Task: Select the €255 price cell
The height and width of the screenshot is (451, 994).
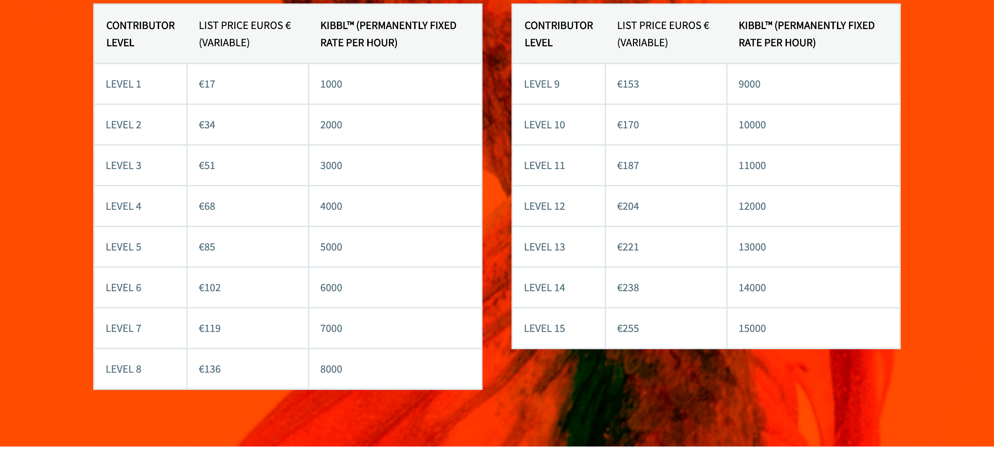Action: click(x=666, y=328)
